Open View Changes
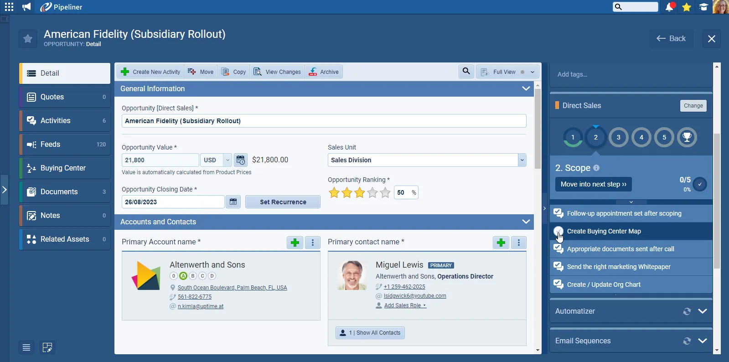 coord(277,72)
